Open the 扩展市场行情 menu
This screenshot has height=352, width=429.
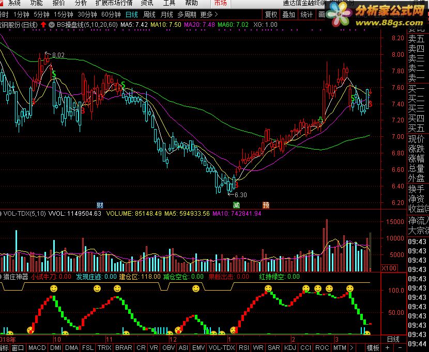pyautogui.click(x=114, y=3)
